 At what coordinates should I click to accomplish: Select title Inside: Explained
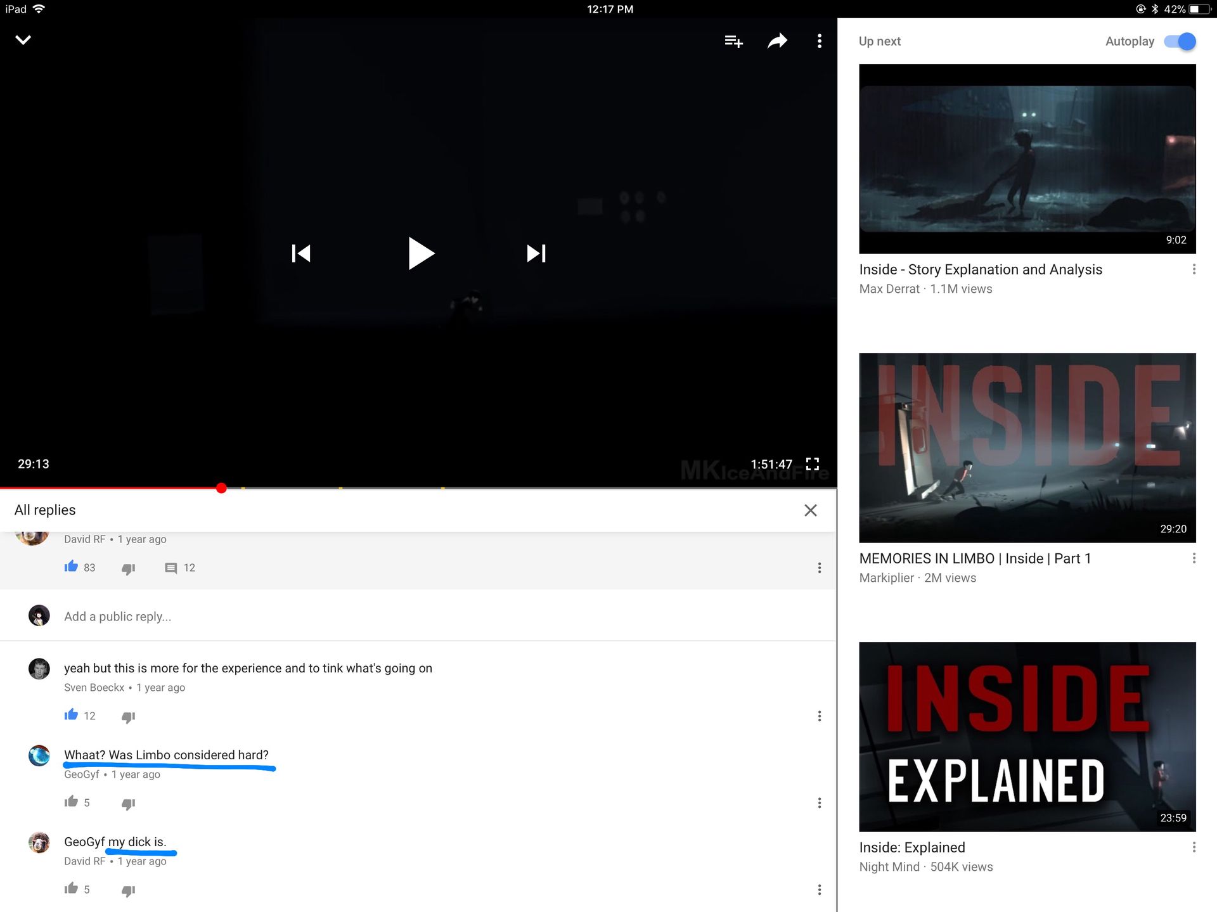pos(912,847)
